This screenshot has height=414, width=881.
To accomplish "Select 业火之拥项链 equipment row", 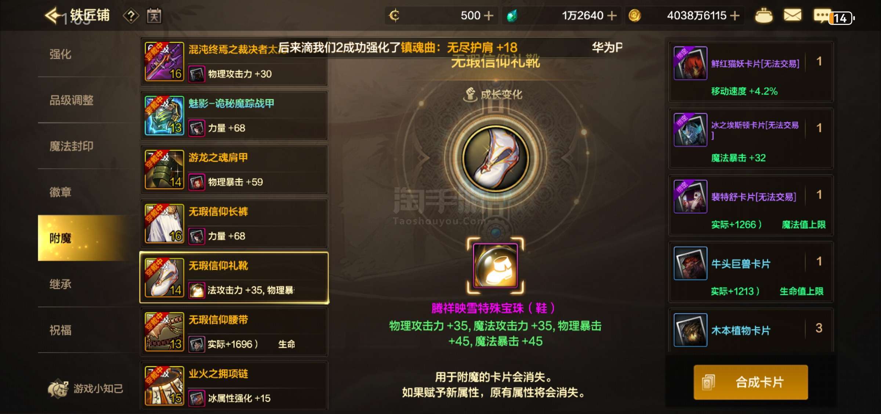I will 234,385.
